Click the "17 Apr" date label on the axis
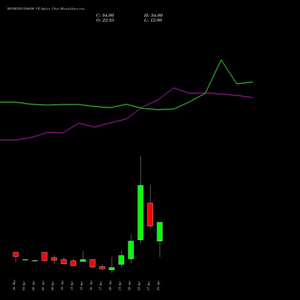 [x=101, y=286]
